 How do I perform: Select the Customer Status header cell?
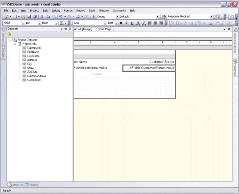click(x=149, y=62)
